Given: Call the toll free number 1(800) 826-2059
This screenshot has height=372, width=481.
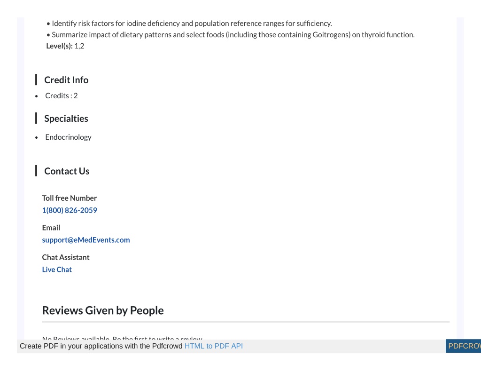Looking at the screenshot, I should [70, 210].
